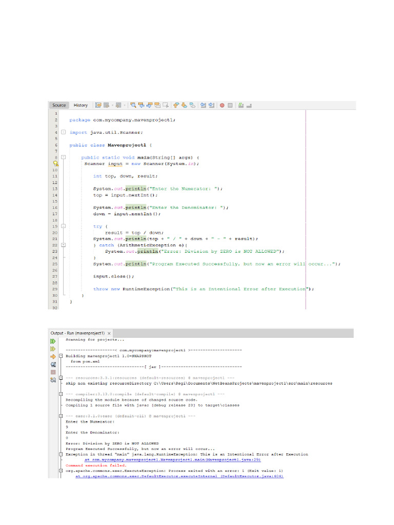394x525 pixels.
Task: Collapse the import fold at line 4
Action: point(63,132)
